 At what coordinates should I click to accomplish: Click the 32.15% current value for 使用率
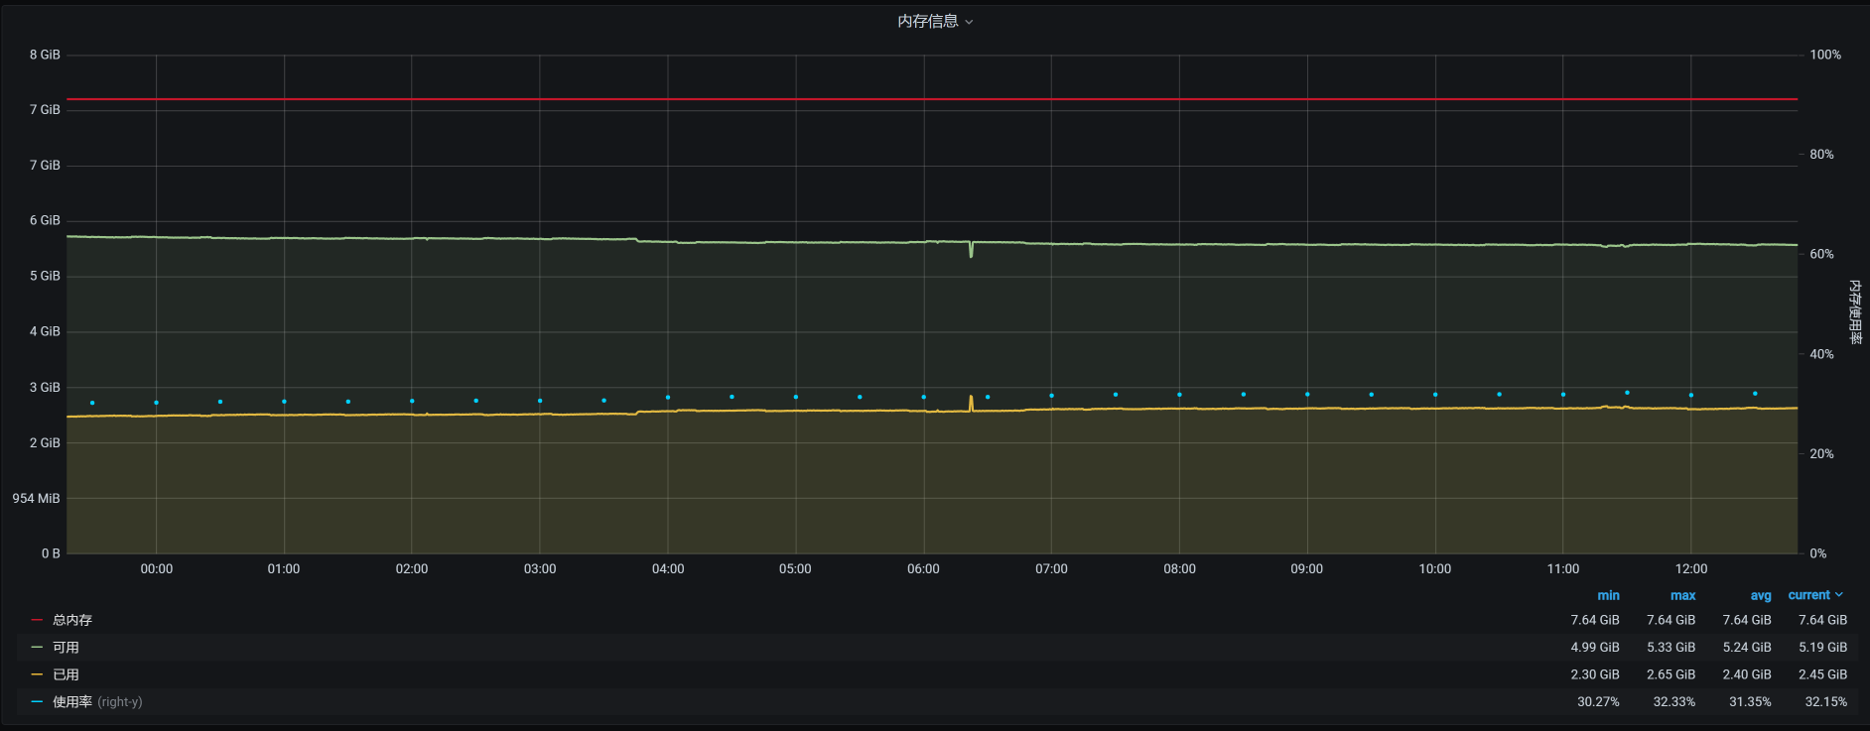tap(1825, 702)
